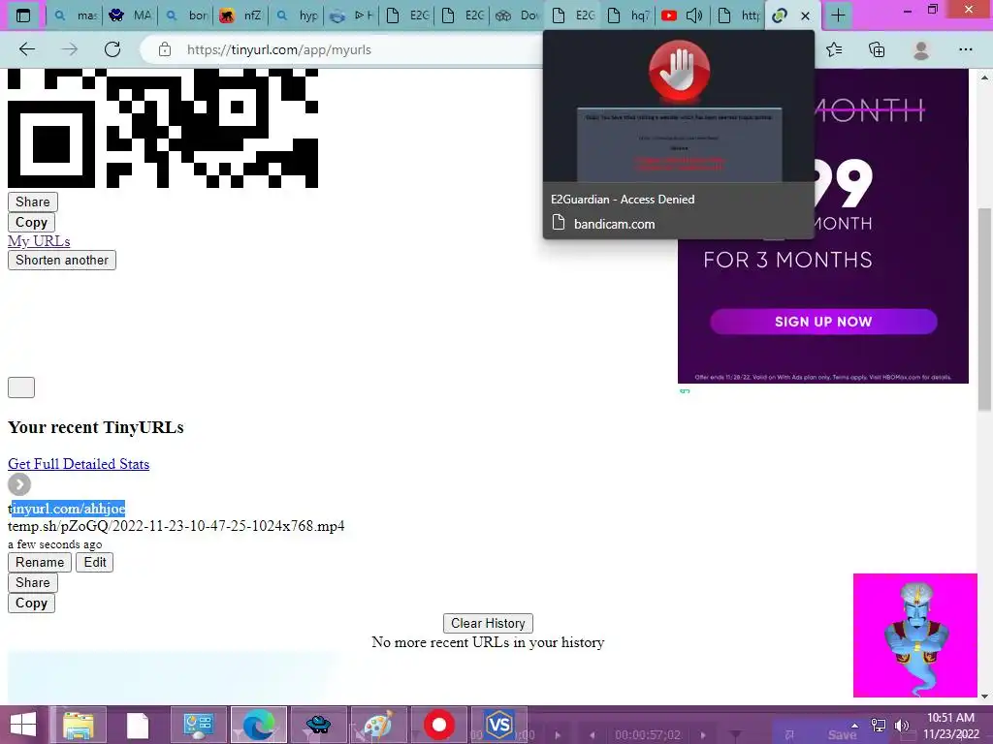Click the Edit button
Screen dimensions: 993x744
coord(94,563)
